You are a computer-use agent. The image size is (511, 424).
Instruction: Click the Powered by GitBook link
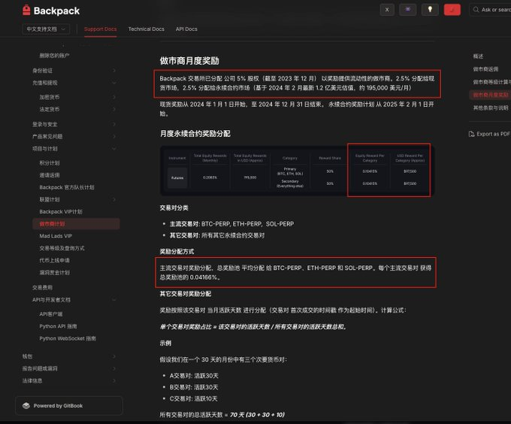click(x=69, y=406)
